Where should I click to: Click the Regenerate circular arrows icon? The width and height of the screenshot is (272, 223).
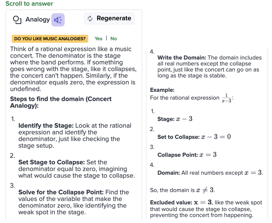pyautogui.click(x=90, y=19)
